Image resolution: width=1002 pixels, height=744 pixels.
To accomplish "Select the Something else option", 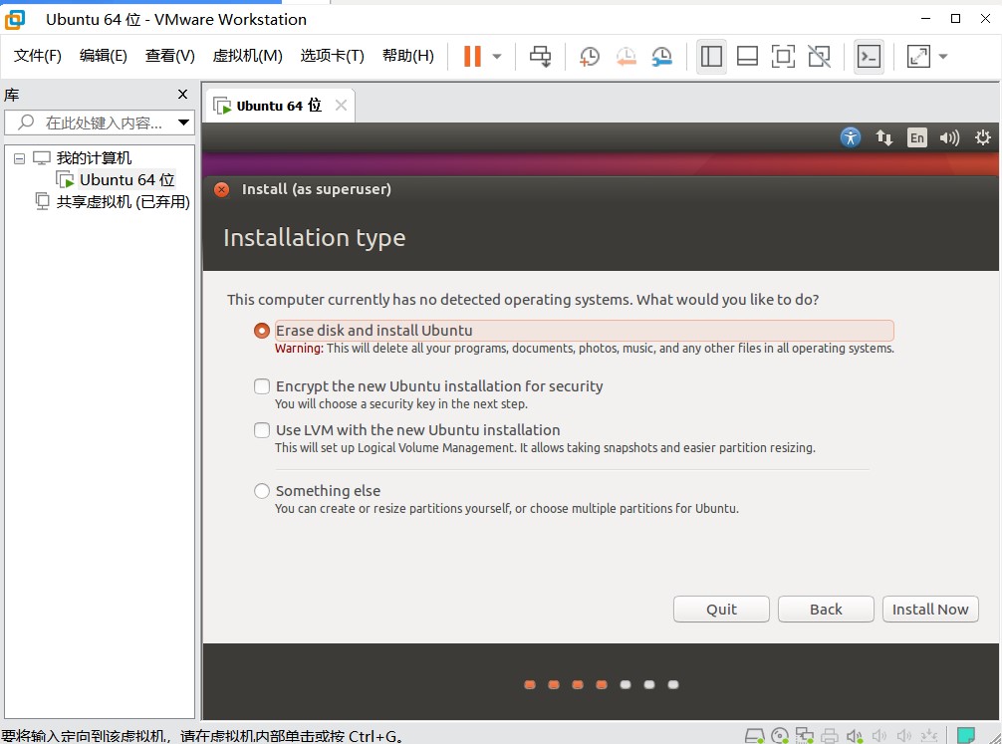I will 262,491.
